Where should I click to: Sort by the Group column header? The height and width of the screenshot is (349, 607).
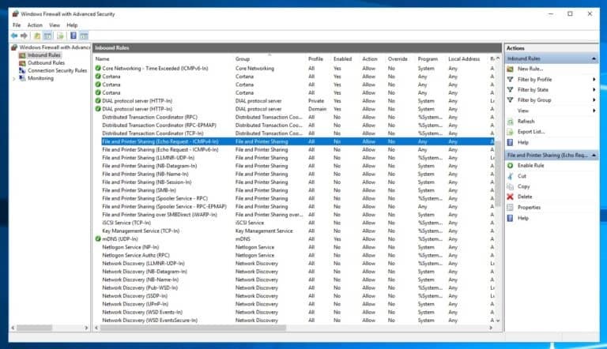click(243, 58)
